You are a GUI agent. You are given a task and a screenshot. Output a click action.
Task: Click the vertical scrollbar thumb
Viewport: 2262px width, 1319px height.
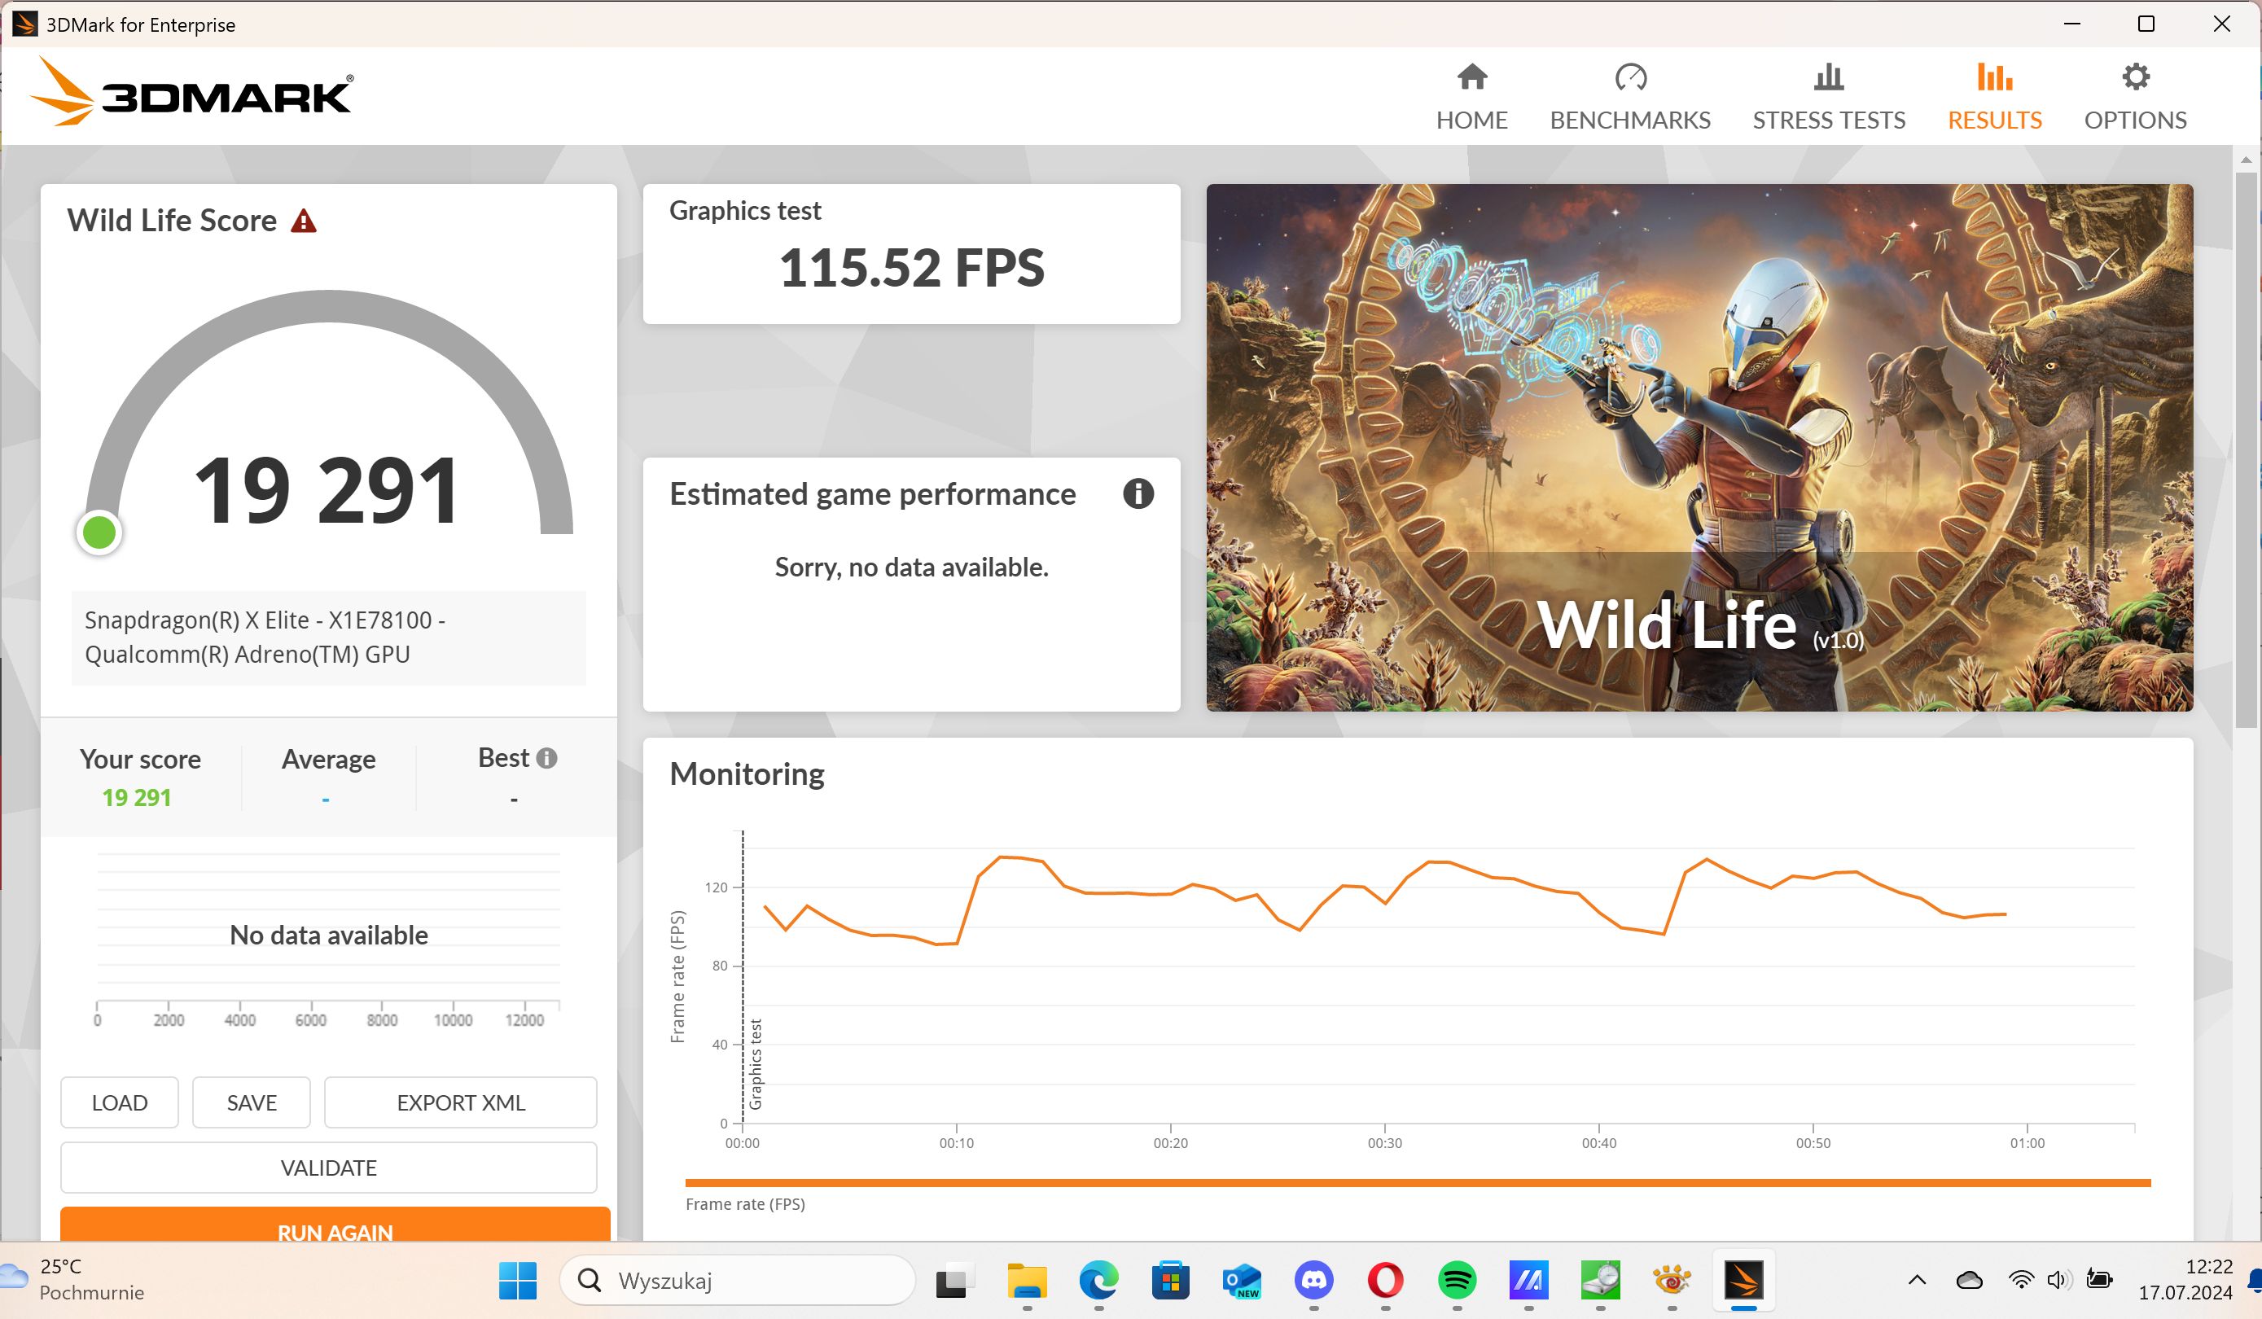(2245, 449)
